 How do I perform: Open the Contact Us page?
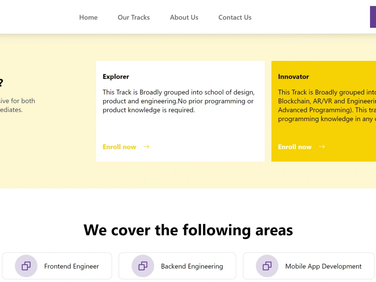pos(235,17)
